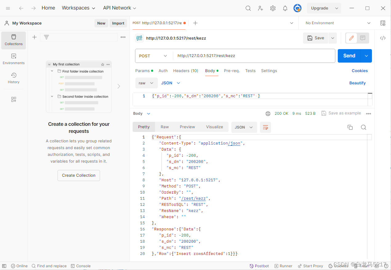Switch response view to Visualize

point(214,127)
